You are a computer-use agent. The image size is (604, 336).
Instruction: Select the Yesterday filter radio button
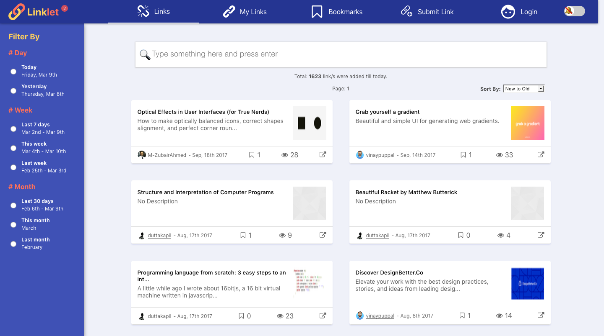[x=13, y=90]
